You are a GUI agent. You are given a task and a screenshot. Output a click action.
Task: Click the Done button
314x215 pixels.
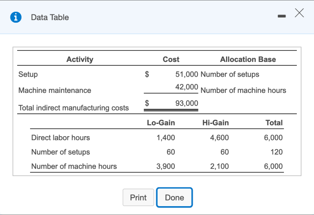174,197
